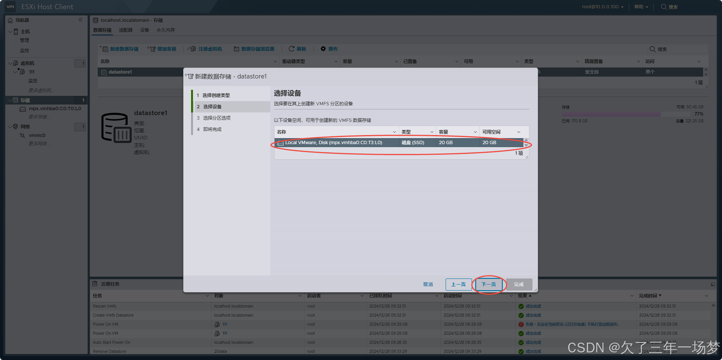The width and height of the screenshot is (722, 360).
Task: Click the register VM toolbar icon
Action: click(192, 49)
